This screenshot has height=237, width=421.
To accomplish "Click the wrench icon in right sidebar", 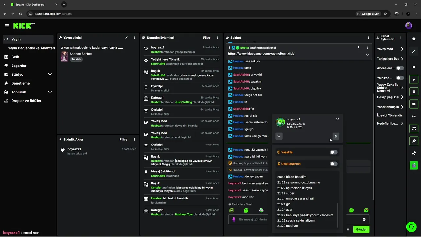I will coord(414,141).
